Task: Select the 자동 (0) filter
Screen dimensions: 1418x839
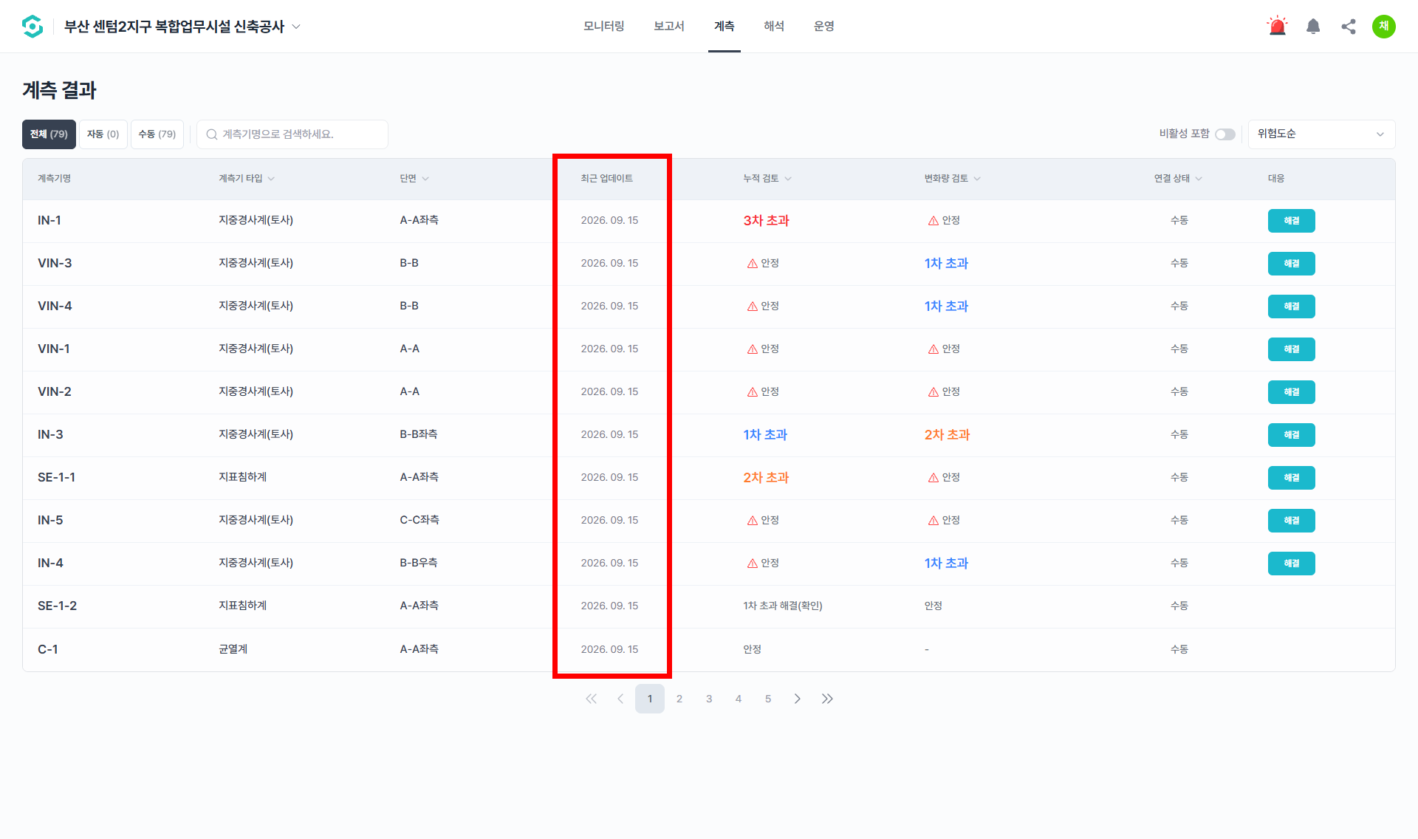Action: coord(103,134)
